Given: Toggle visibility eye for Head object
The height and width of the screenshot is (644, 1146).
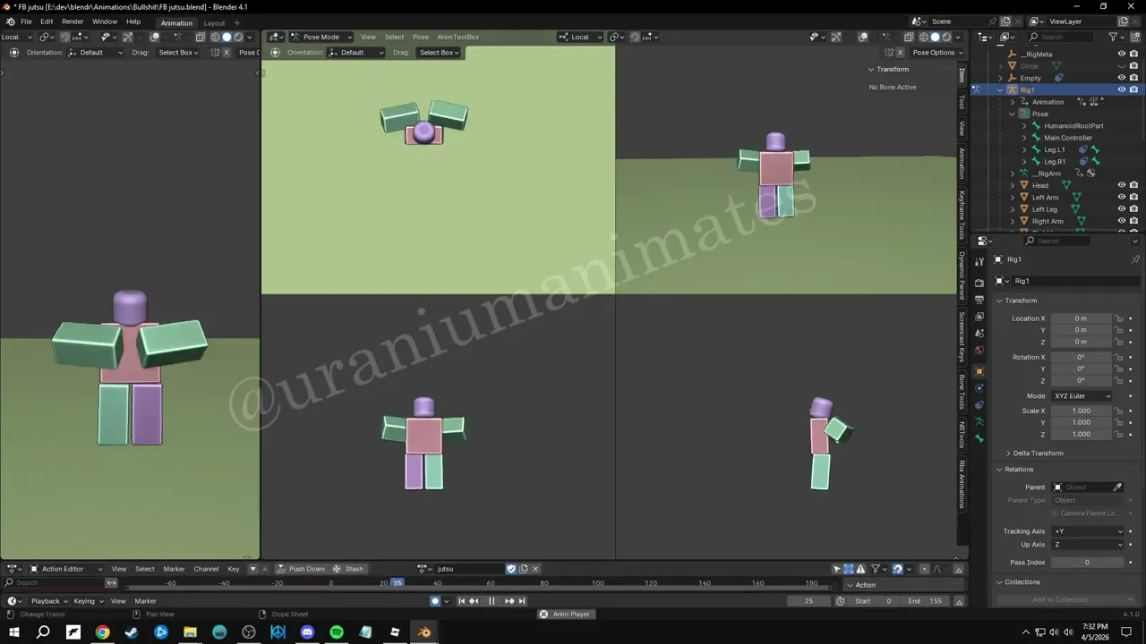Looking at the screenshot, I should coord(1121,185).
